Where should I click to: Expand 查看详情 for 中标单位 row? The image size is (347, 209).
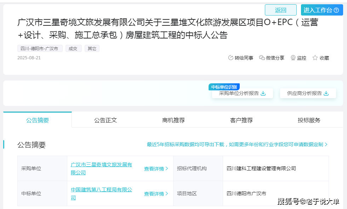[156, 194]
